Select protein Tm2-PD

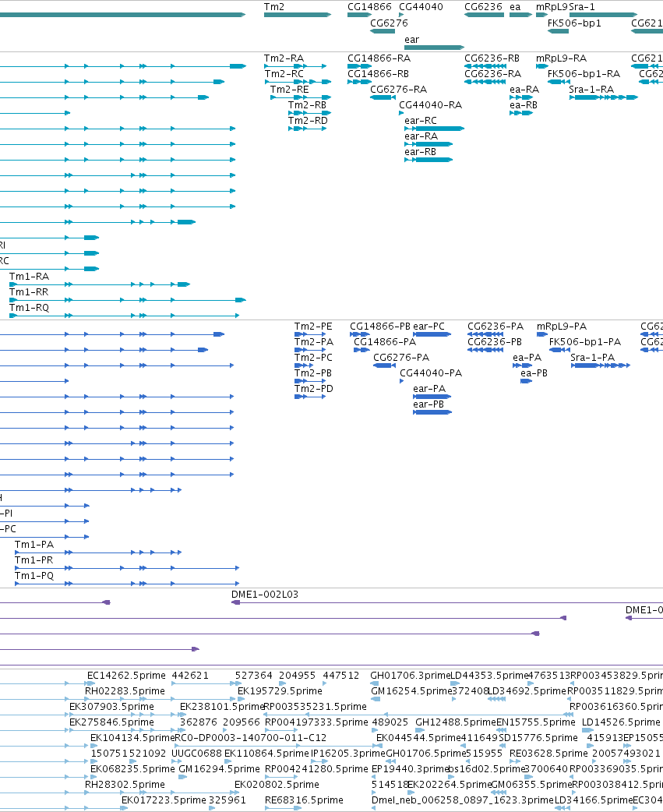(310, 397)
